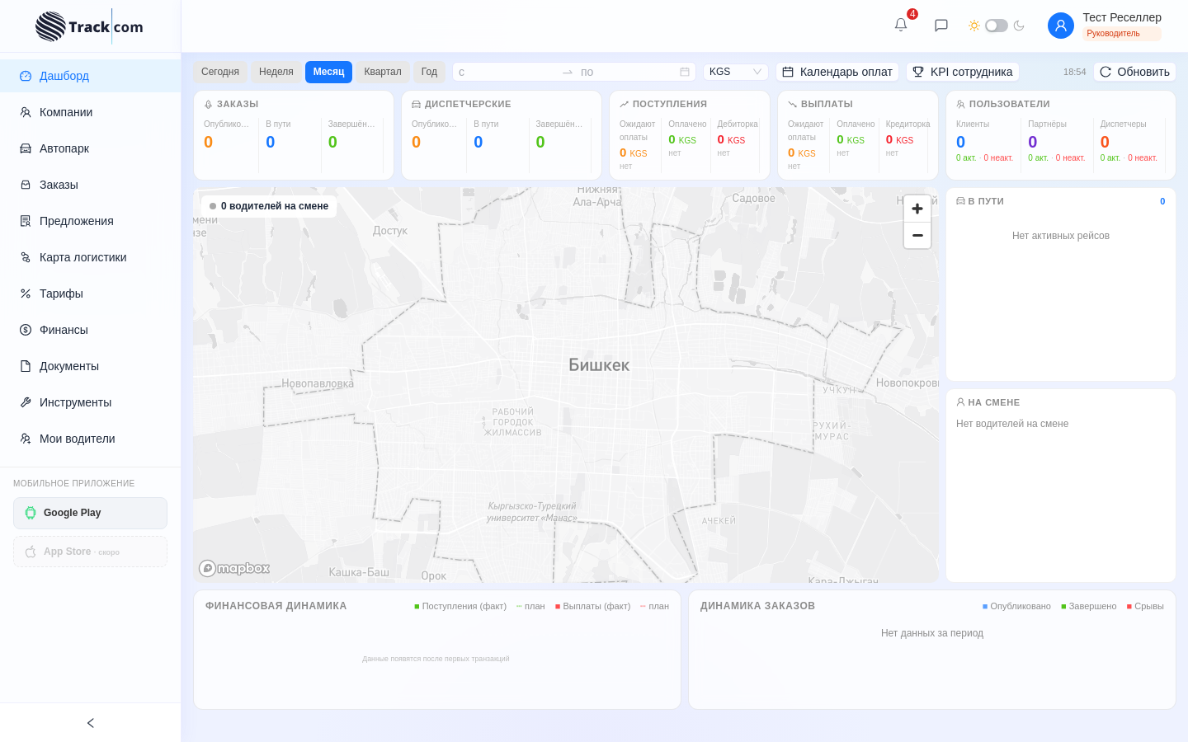Click the Обновить refresh button

(x=1134, y=72)
